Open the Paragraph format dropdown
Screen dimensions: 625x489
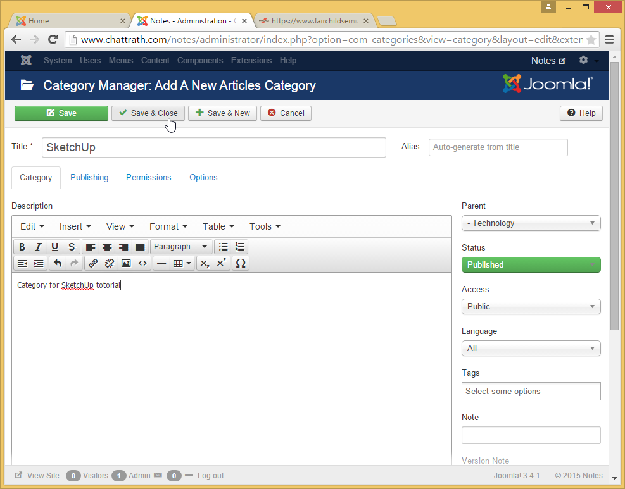tap(181, 247)
